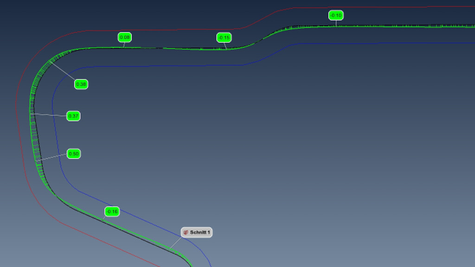
Task: Click the Schnitt 1 section icon
Action: pos(186,232)
